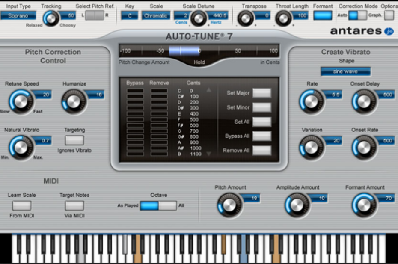Click the vibrato Rate knob

click(312, 101)
